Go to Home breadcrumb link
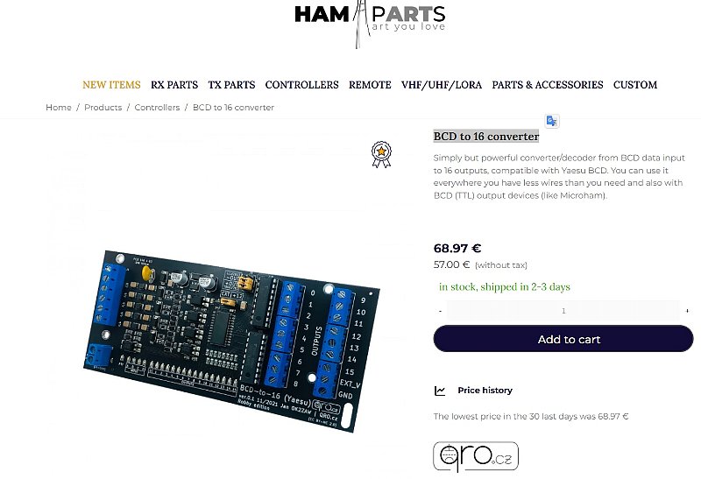This screenshot has width=701, height=479. pos(59,108)
